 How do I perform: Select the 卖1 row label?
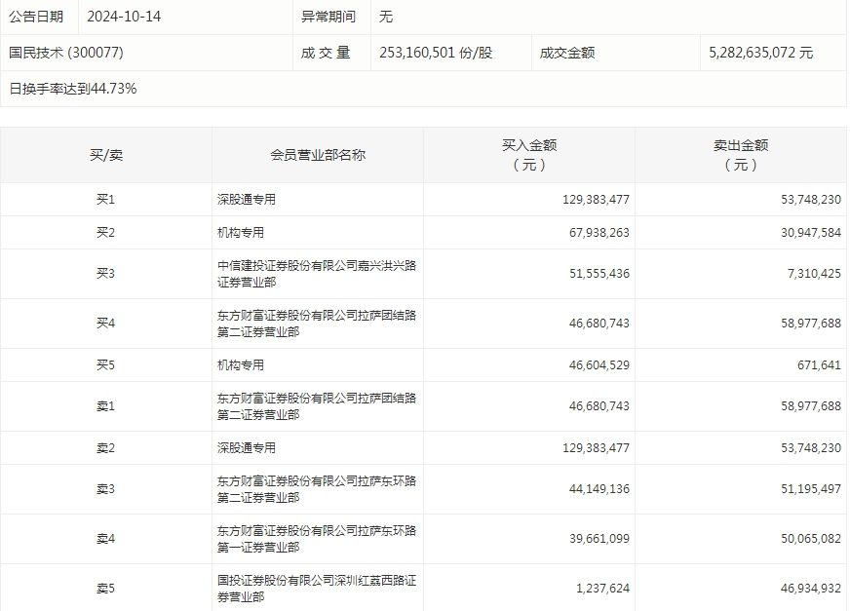click(105, 406)
